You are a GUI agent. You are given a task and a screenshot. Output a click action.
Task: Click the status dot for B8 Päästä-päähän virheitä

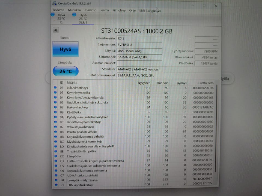pyautogui.click(x=55, y=132)
